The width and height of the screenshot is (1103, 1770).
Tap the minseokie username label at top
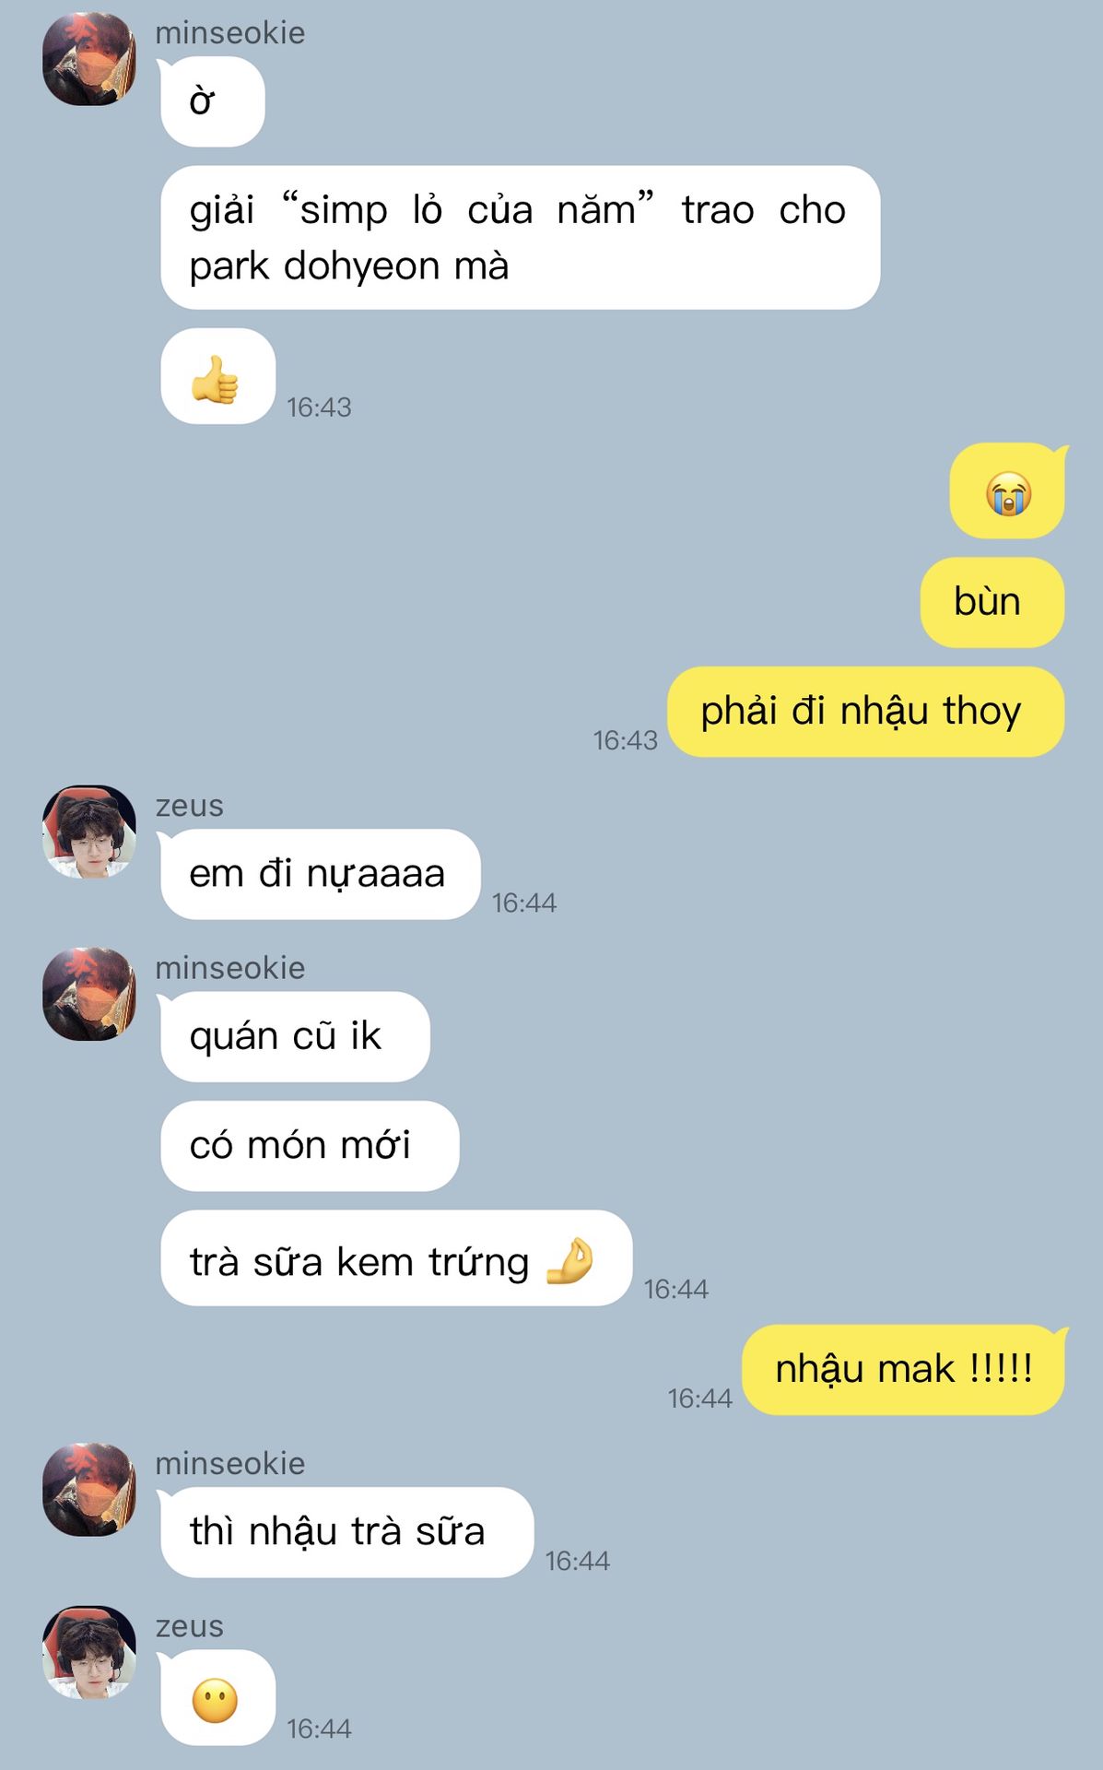pyautogui.click(x=230, y=32)
